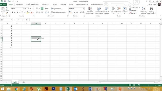Expand the Ordenar y filtrar menu

[x=144, y=11]
